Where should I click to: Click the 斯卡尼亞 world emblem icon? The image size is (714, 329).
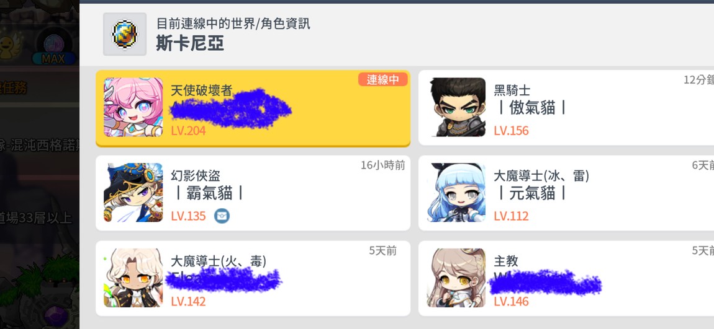[125, 34]
